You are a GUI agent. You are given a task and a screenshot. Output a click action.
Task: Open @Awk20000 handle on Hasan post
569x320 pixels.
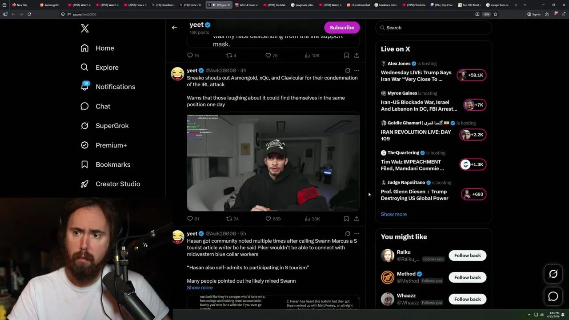tap(220, 233)
